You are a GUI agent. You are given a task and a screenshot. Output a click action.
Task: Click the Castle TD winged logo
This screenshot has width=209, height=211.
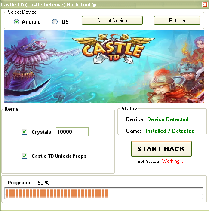[x=113, y=49]
